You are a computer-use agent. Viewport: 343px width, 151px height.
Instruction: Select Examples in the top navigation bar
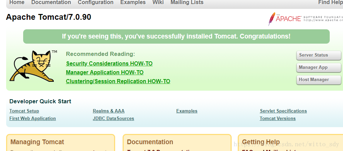(133, 2)
